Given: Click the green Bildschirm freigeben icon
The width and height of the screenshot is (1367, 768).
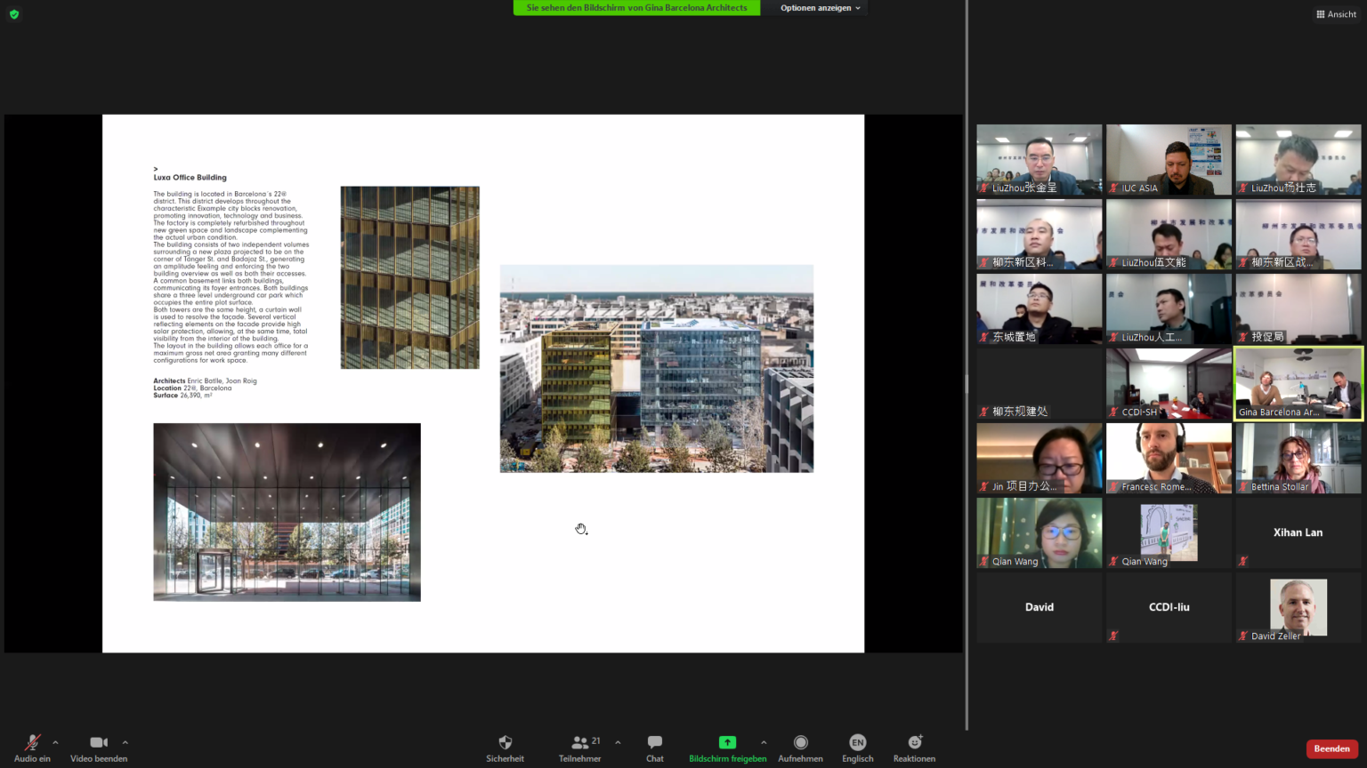Looking at the screenshot, I should coord(727,743).
